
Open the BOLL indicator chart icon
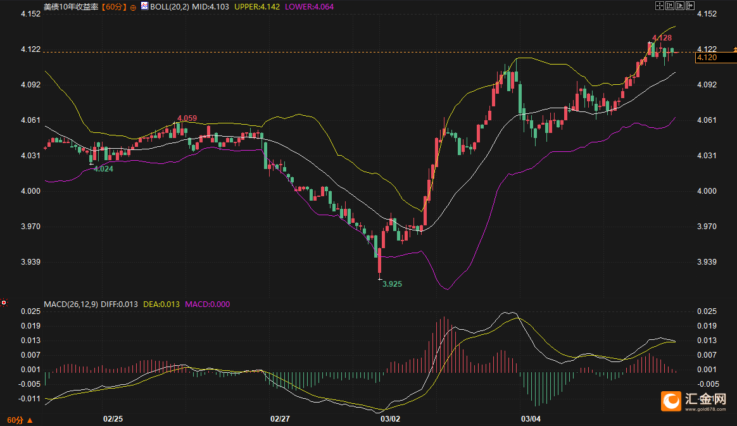click(x=144, y=6)
